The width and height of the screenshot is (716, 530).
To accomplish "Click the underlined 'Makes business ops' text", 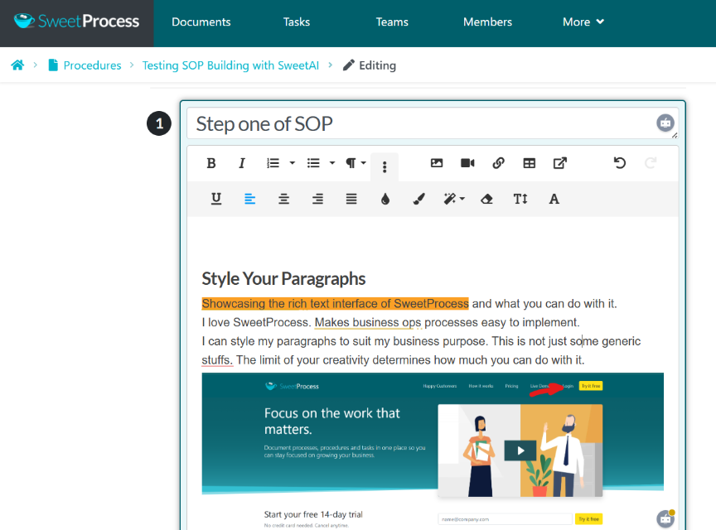I will tap(368, 322).
